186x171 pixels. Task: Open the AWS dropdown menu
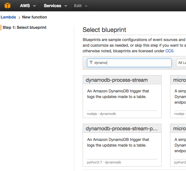tap(28, 6)
